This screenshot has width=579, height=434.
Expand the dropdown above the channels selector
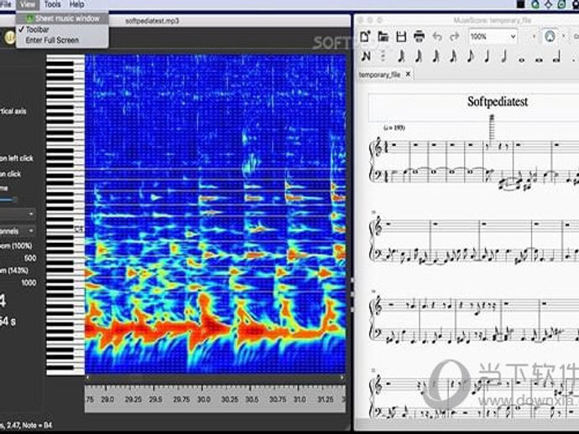(x=18, y=214)
